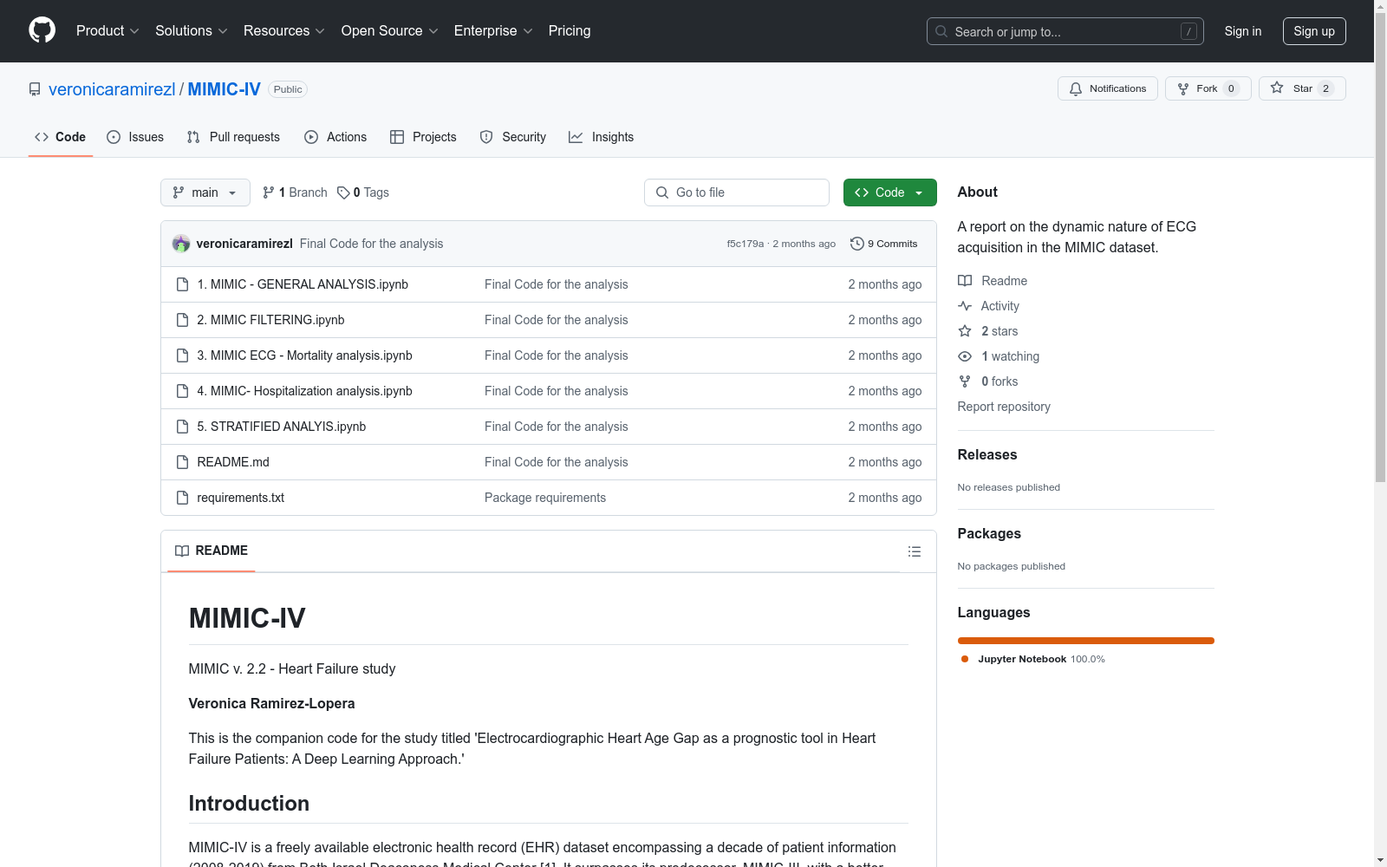Select the README tab header

(x=212, y=551)
